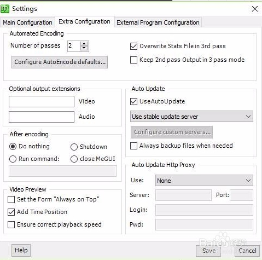The image size is (262, 260).
Task: Save the settings
Action: [x=208, y=251]
